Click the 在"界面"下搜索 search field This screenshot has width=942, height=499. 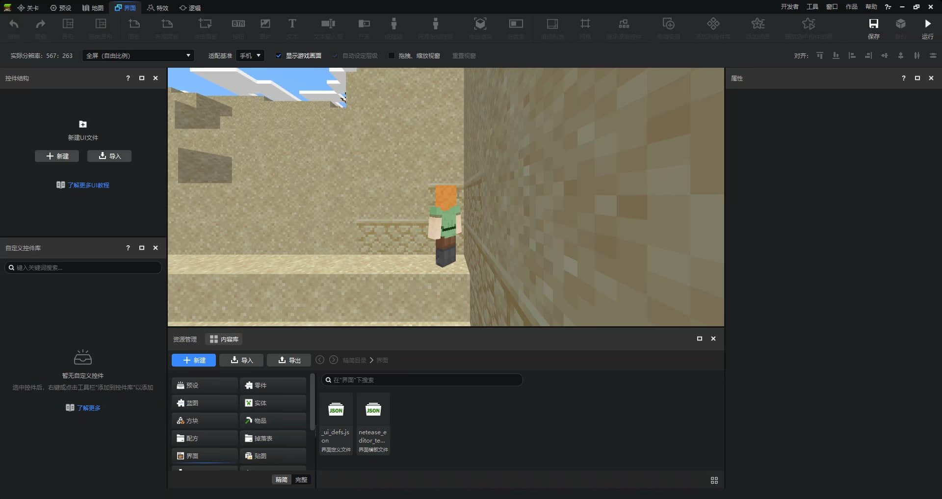click(422, 380)
